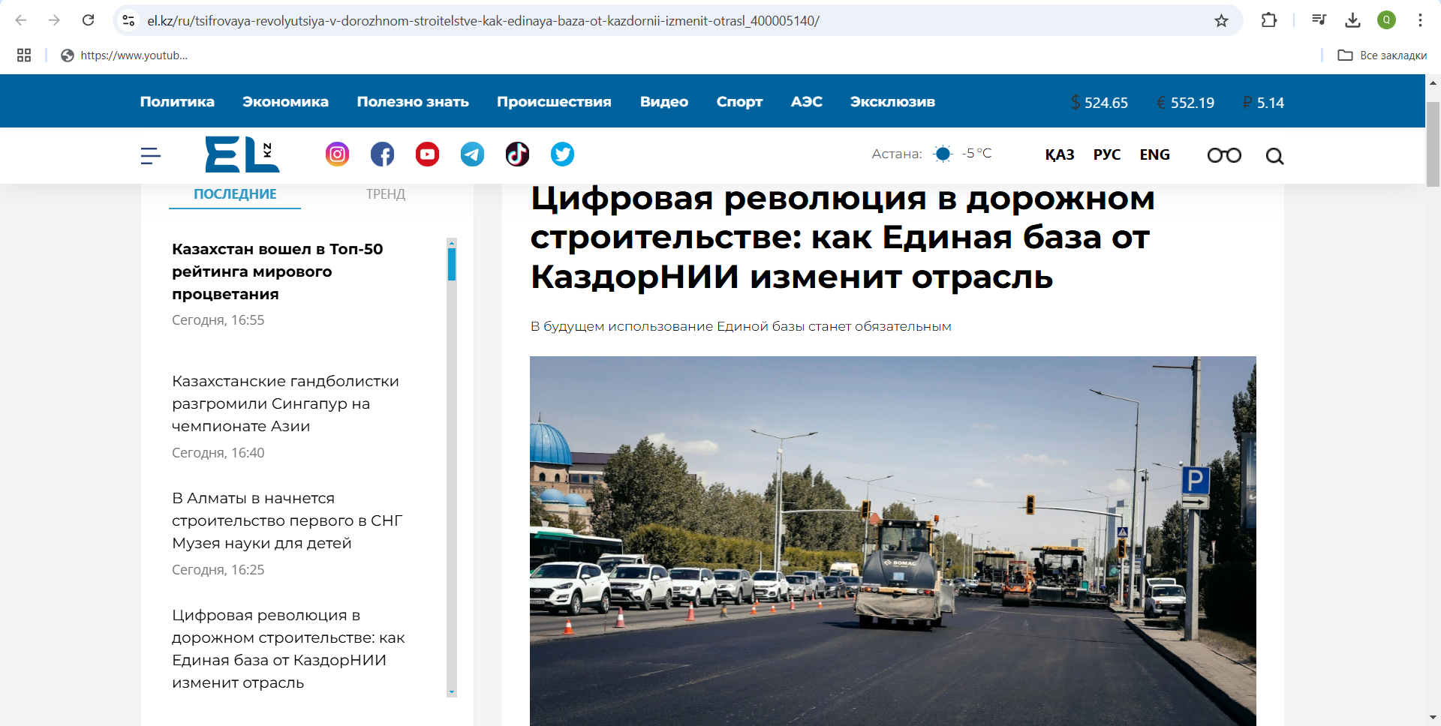1441x726 pixels.
Task: Switch site language to РУС
Action: point(1107,154)
